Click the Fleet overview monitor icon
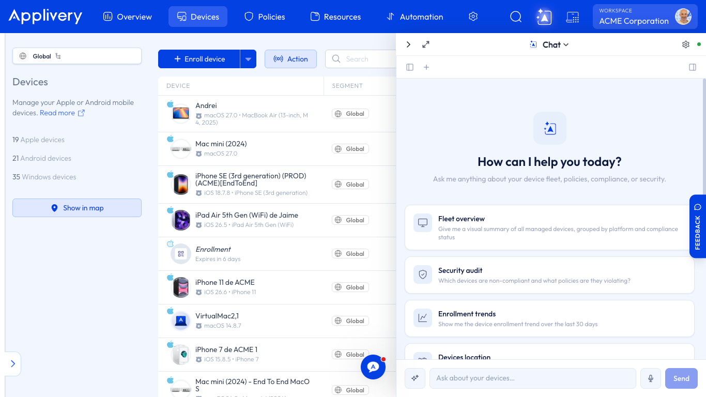The image size is (706, 397). [423, 223]
